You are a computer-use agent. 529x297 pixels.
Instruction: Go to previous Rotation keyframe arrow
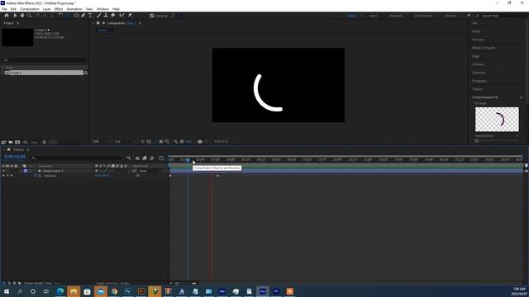click(x=3, y=176)
